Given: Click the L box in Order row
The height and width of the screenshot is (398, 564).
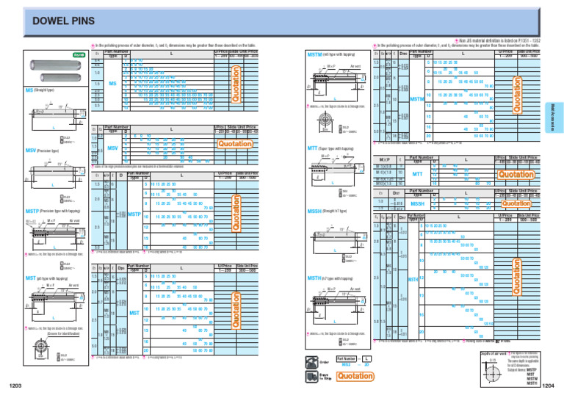Looking at the screenshot, I should coord(366,359).
